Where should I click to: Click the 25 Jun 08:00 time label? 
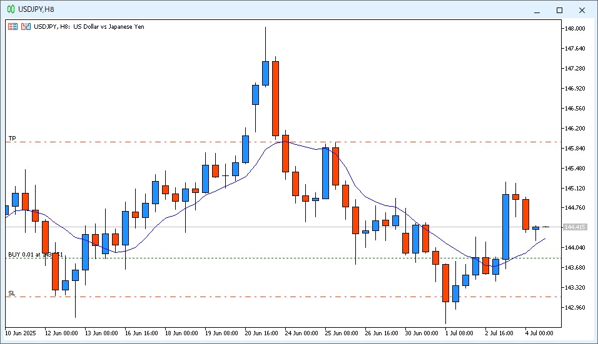[342, 333]
